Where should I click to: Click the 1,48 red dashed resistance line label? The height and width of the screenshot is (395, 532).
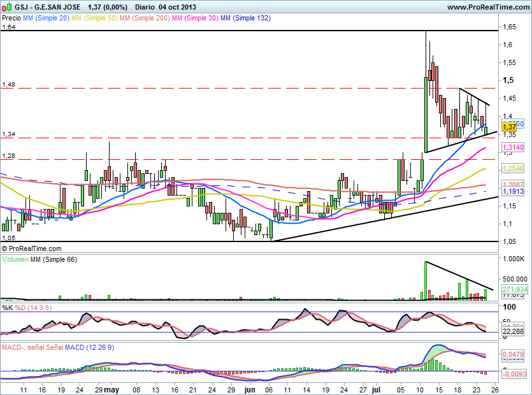pyautogui.click(x=9, y=85)
